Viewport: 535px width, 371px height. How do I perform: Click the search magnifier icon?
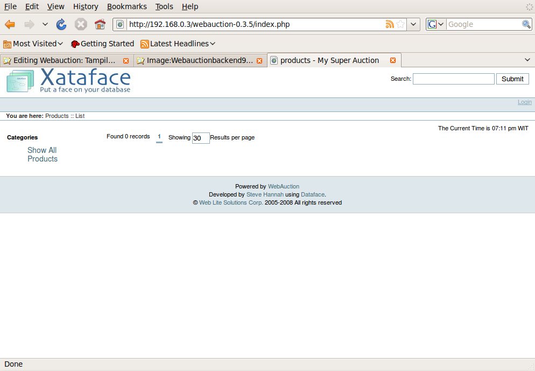point(526,24)
